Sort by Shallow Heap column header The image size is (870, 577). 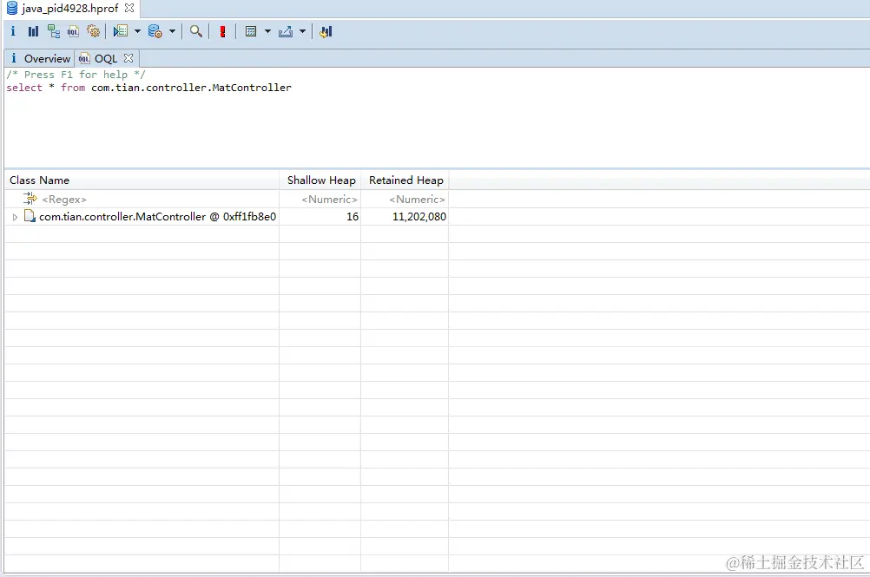(x=320, y=180)
